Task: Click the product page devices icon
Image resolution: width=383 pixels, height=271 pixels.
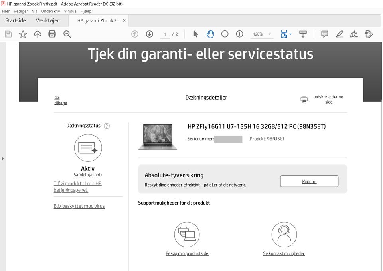Action: [x=187, y=235]
